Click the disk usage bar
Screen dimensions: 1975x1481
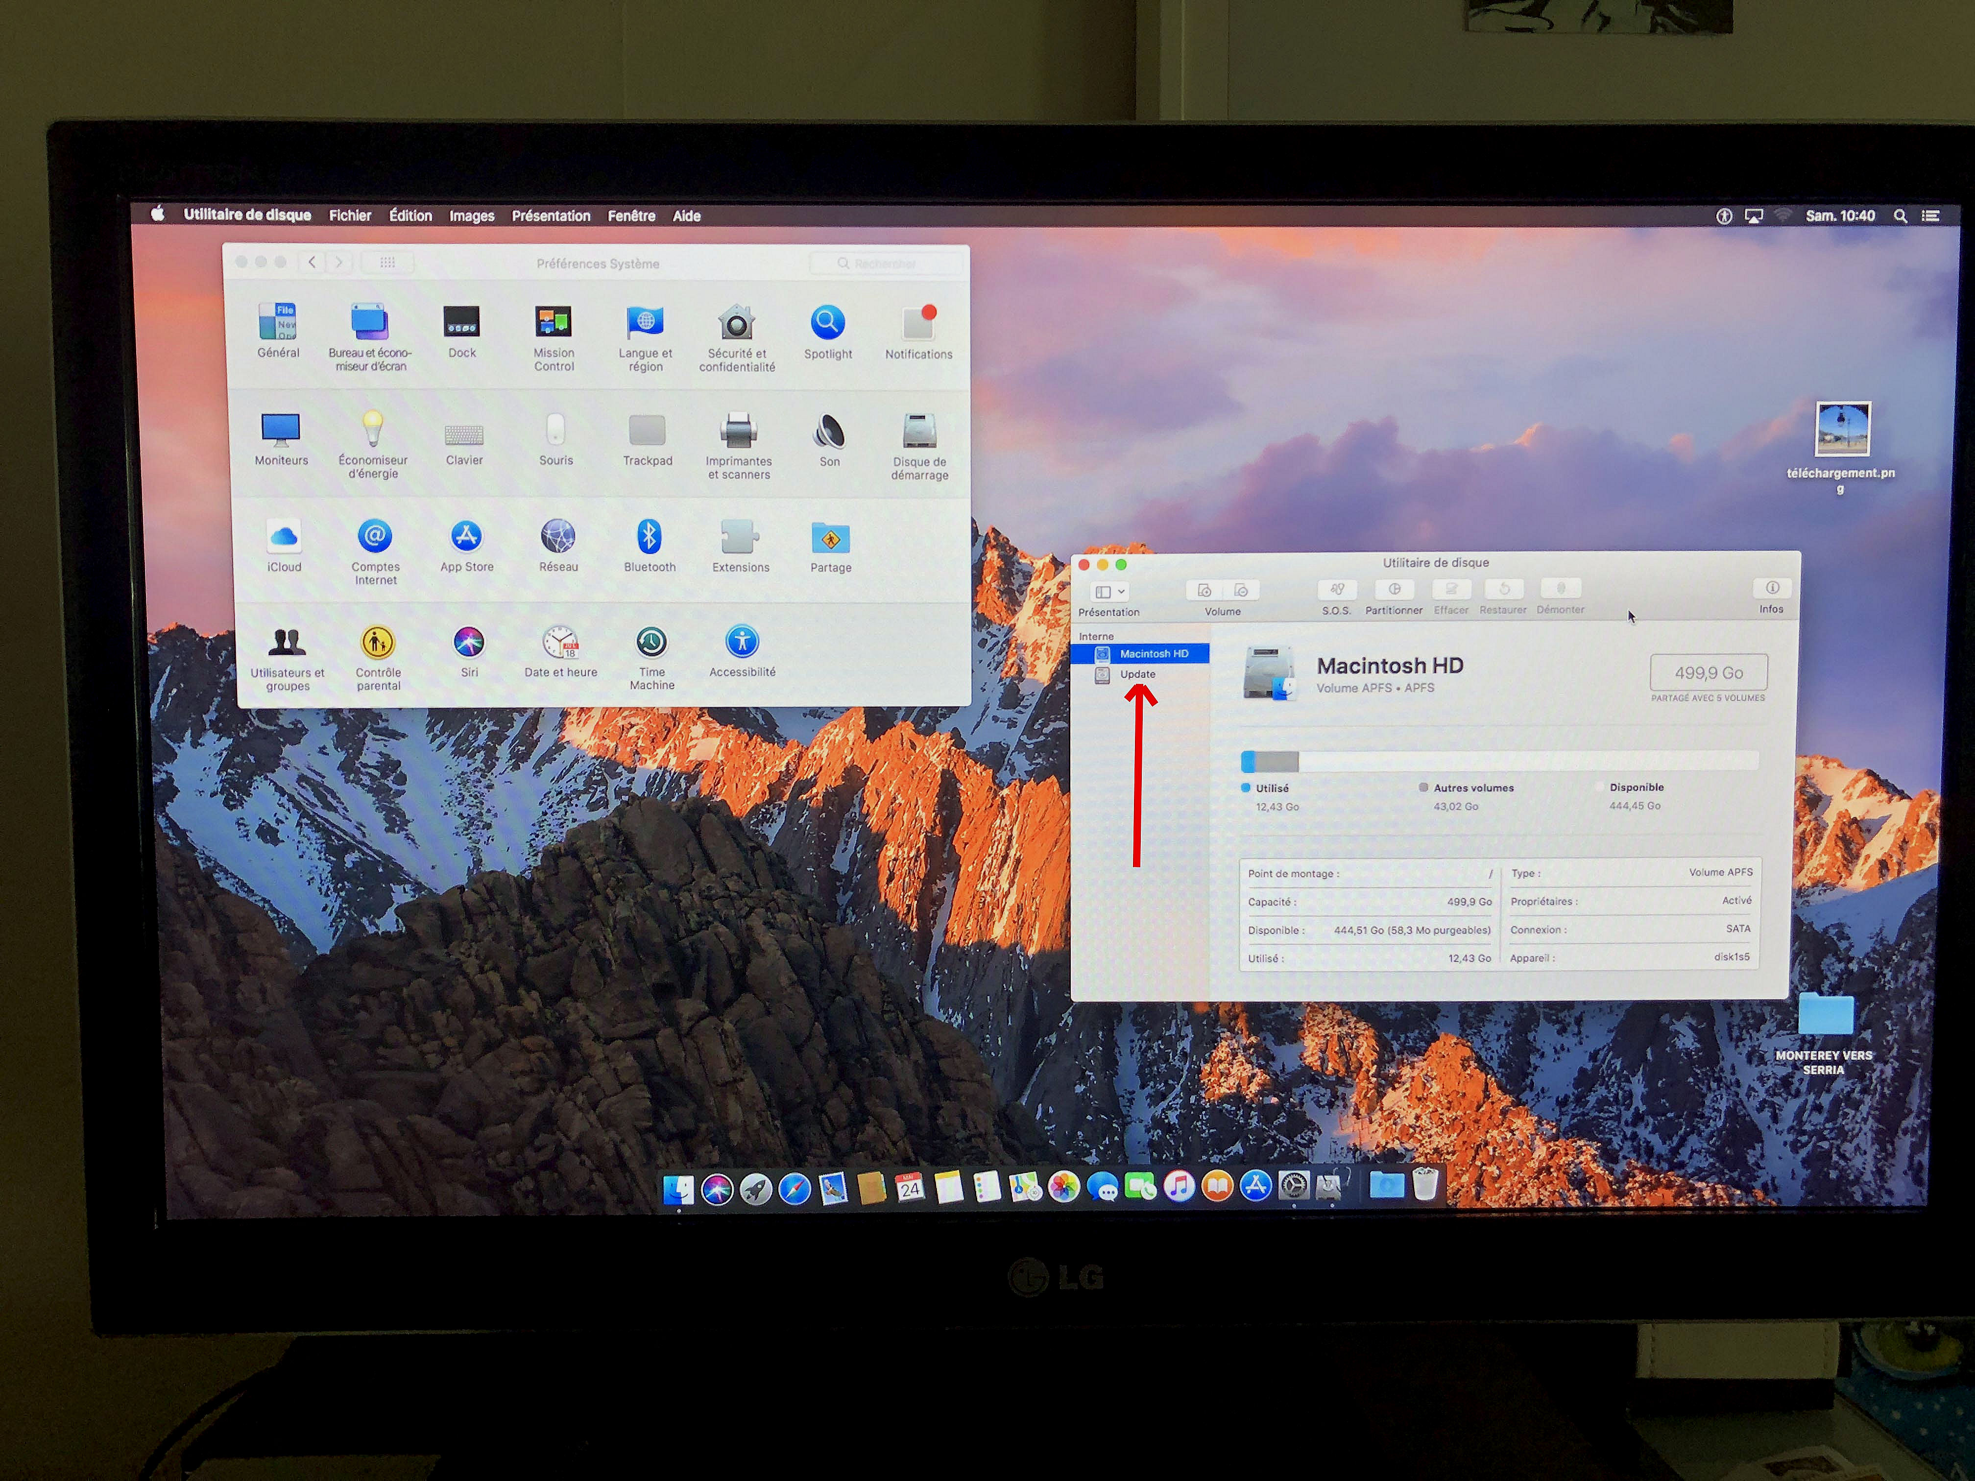[x=1499, y=762]
